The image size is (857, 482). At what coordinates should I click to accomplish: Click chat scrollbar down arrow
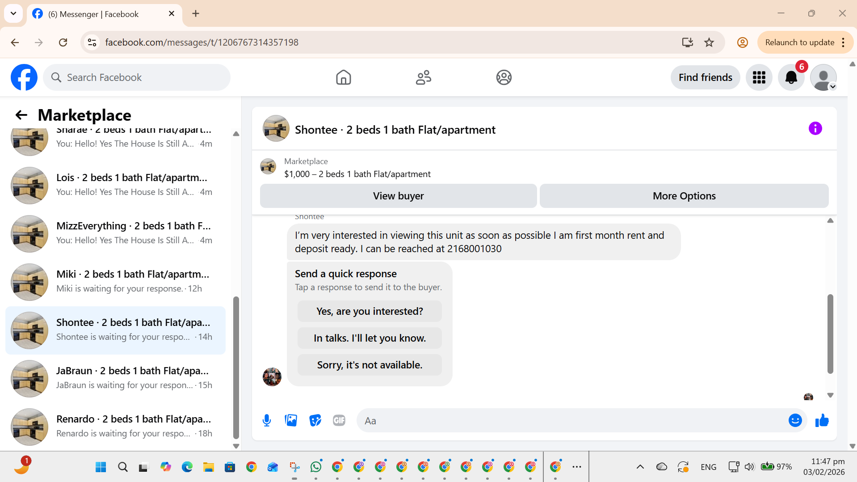point(830,395)
